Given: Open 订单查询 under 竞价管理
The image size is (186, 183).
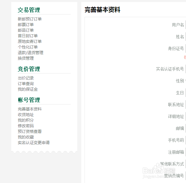Looking at the screenshot, I should point(26,84).
